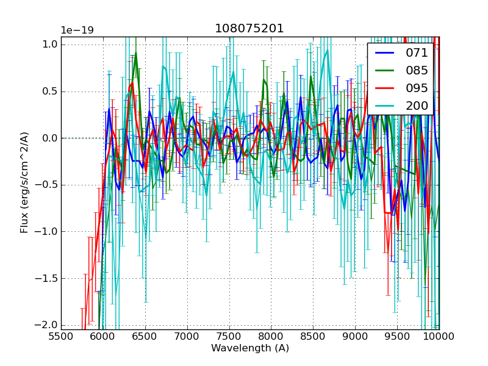Click the Flux y-axis label
This screenshot has height=366, width=488.
tap(24, 183)
